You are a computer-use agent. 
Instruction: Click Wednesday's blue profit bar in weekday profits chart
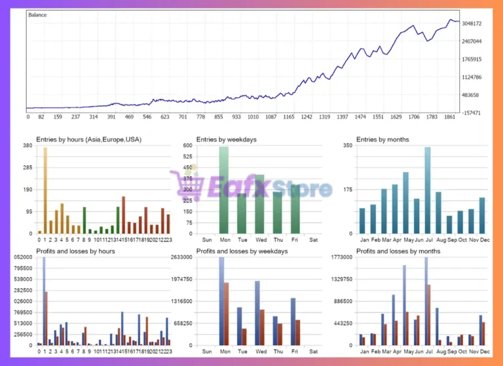257,313
